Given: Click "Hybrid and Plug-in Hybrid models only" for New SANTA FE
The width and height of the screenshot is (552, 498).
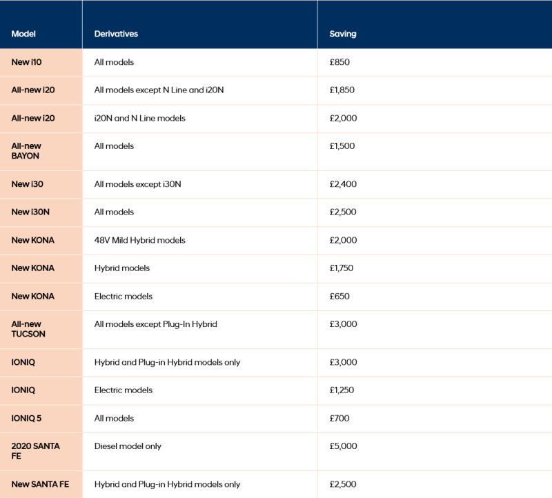Looking at the screenshot, I should 167,484.
